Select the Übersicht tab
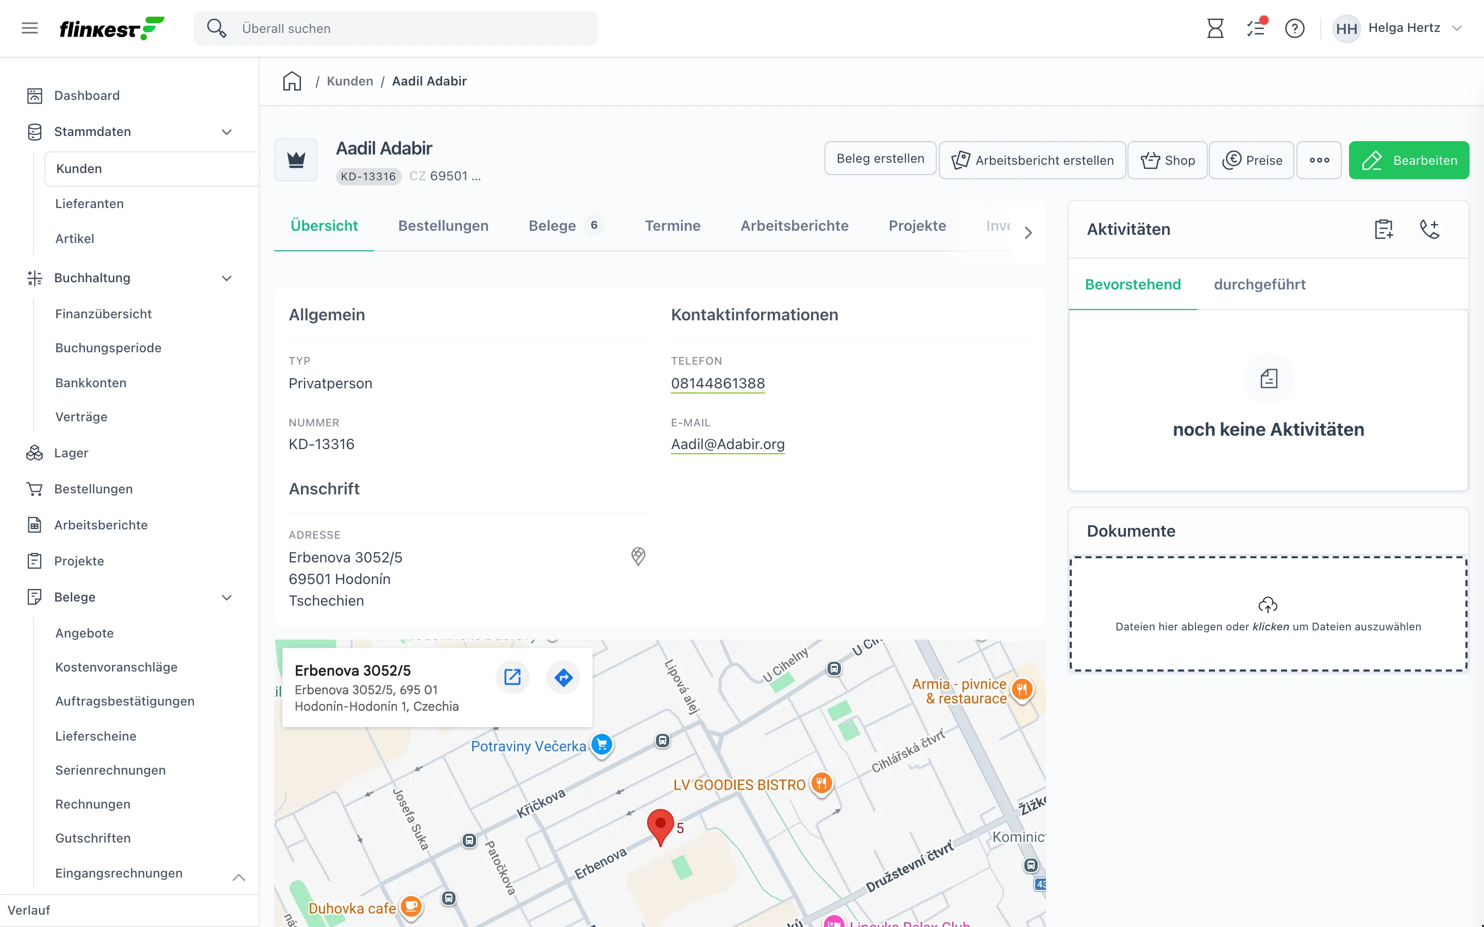1484x927 pixels. coord(324,226)
